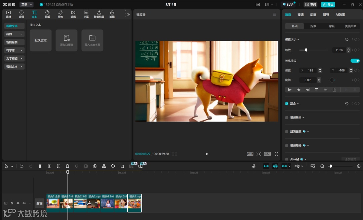The height and width of the screenshot is (220, 363).
Task: Open the 菜单 dropdown menu
Action: coord(27,5)
